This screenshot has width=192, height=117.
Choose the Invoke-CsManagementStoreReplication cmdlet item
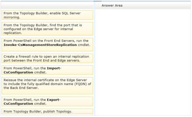click(47, 44)
